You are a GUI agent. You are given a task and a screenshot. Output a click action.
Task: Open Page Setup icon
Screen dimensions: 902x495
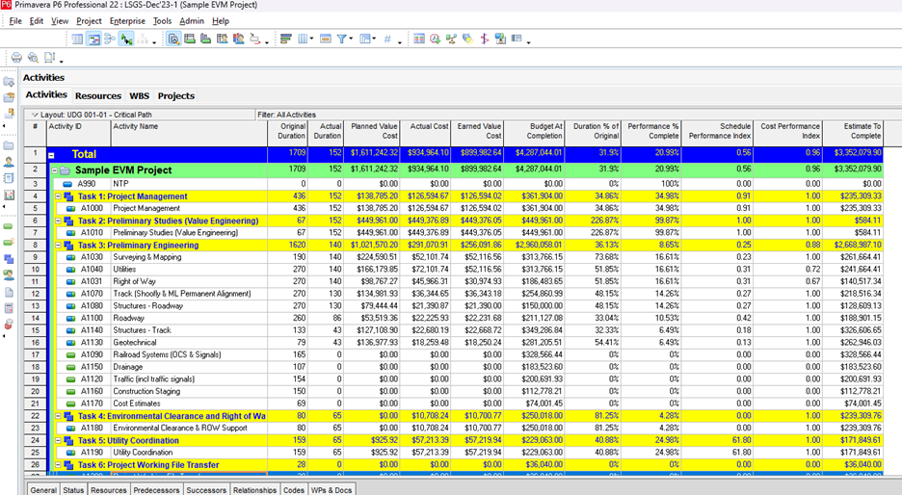(49, 57)
